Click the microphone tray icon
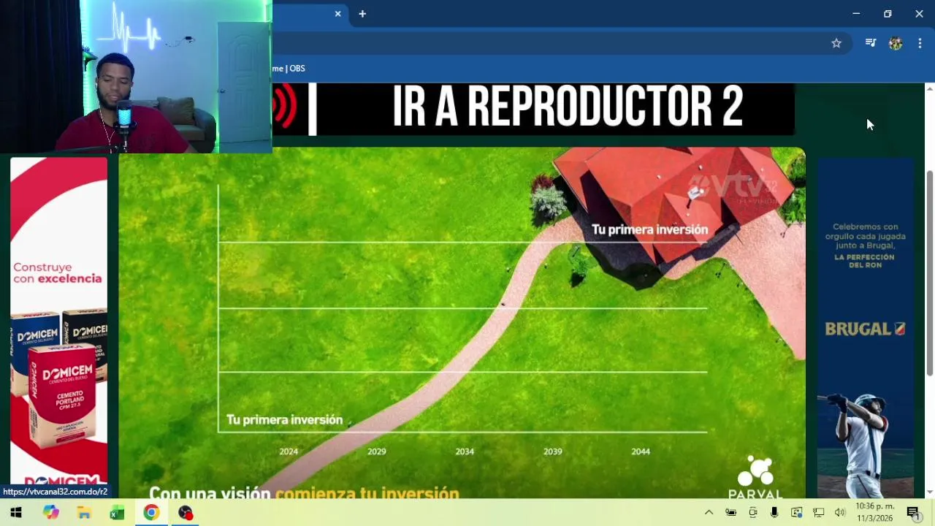935x526 pixels. pyautogui.click(x=774, y=513)
